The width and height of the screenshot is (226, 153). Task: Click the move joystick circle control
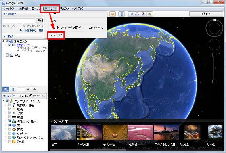(x=214, y=44)
